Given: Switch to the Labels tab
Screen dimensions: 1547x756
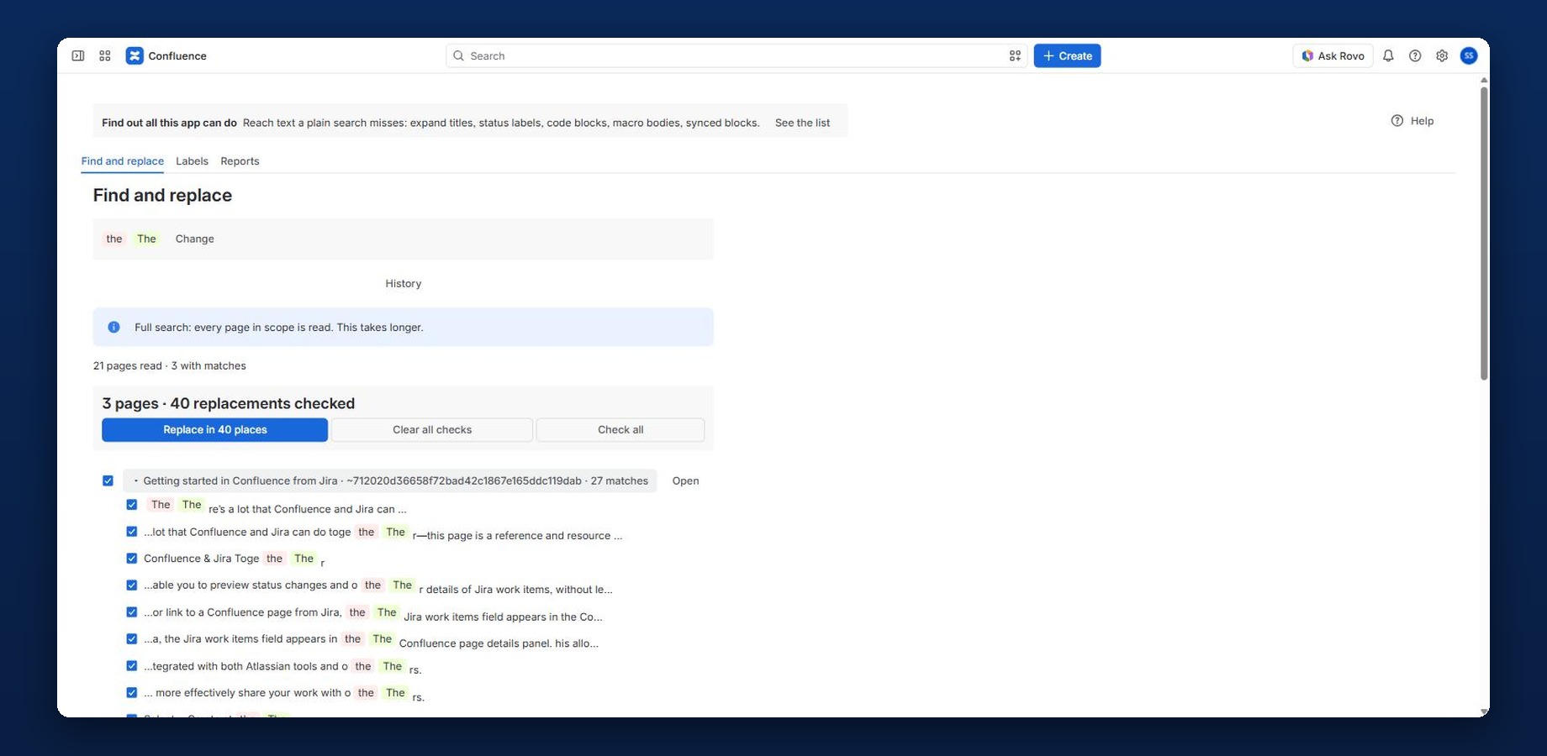Looking at the screenshot, I should pyautogui.click(x=192, y=161).
